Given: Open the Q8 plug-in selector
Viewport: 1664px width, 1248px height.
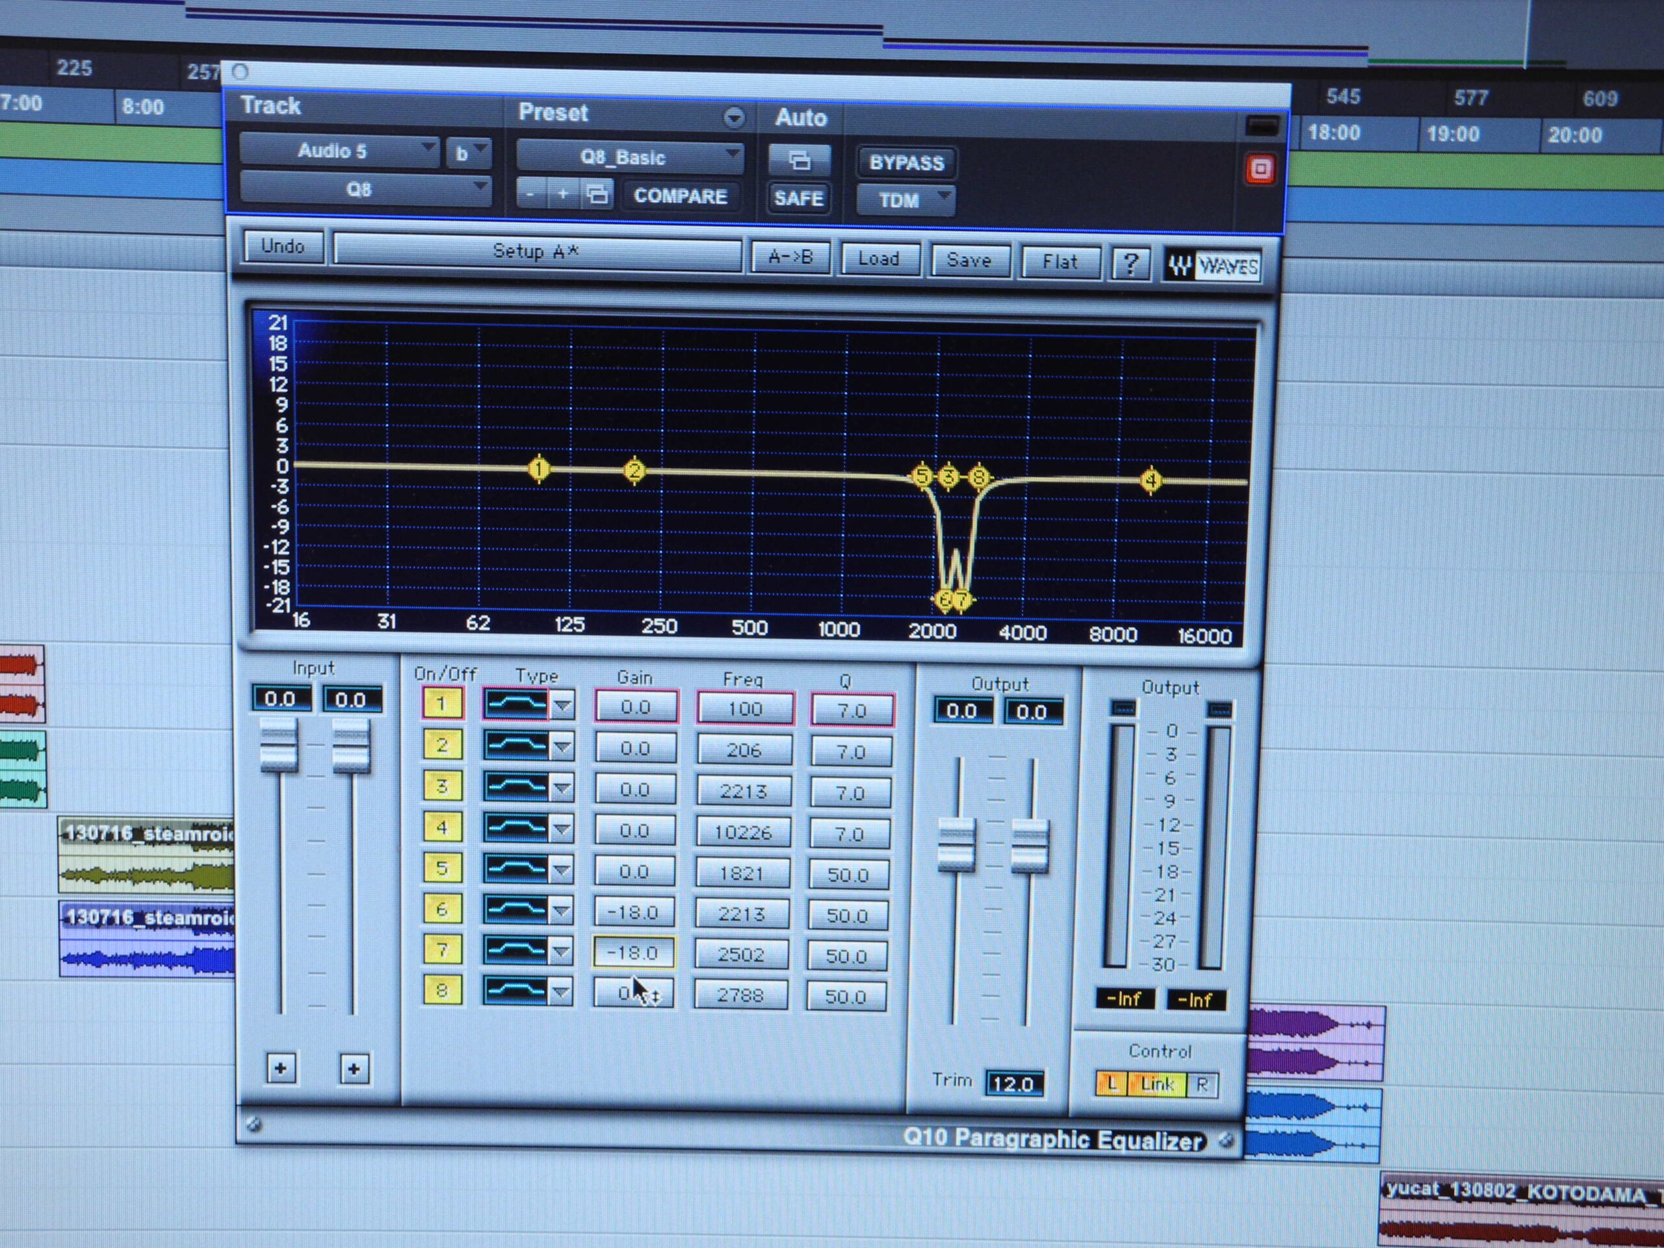Looking at the screenshot, I should [x=365, y=188].
